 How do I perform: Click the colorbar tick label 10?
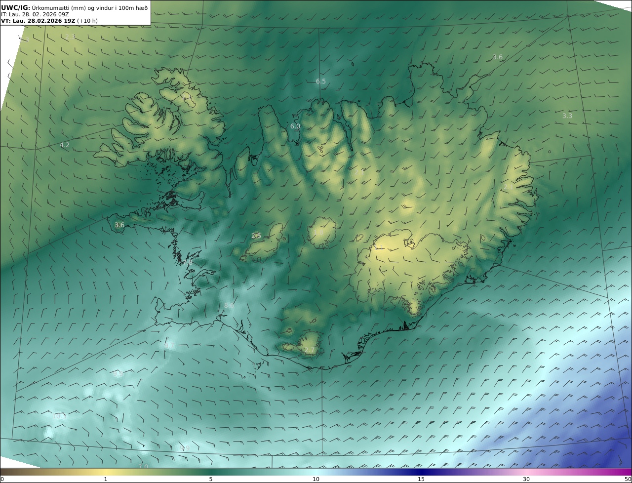point(316,479)
